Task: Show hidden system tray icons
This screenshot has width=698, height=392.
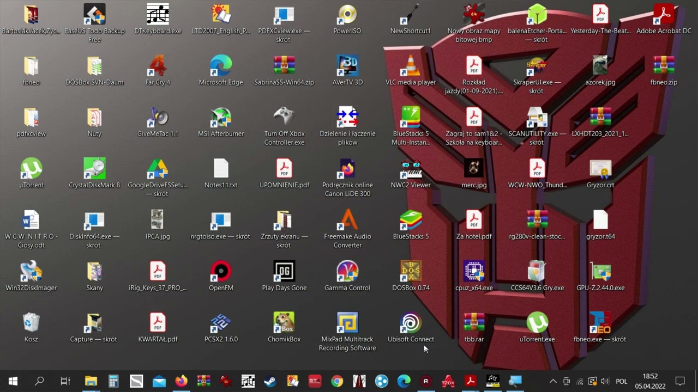Action: 553,381
